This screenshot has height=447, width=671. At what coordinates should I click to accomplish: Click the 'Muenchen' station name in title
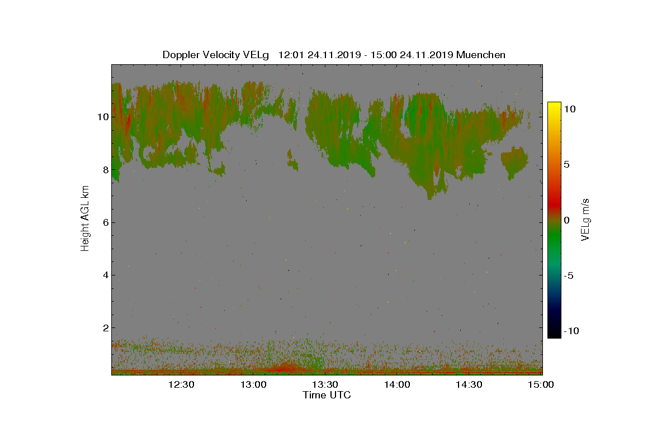tap(481, 55)
